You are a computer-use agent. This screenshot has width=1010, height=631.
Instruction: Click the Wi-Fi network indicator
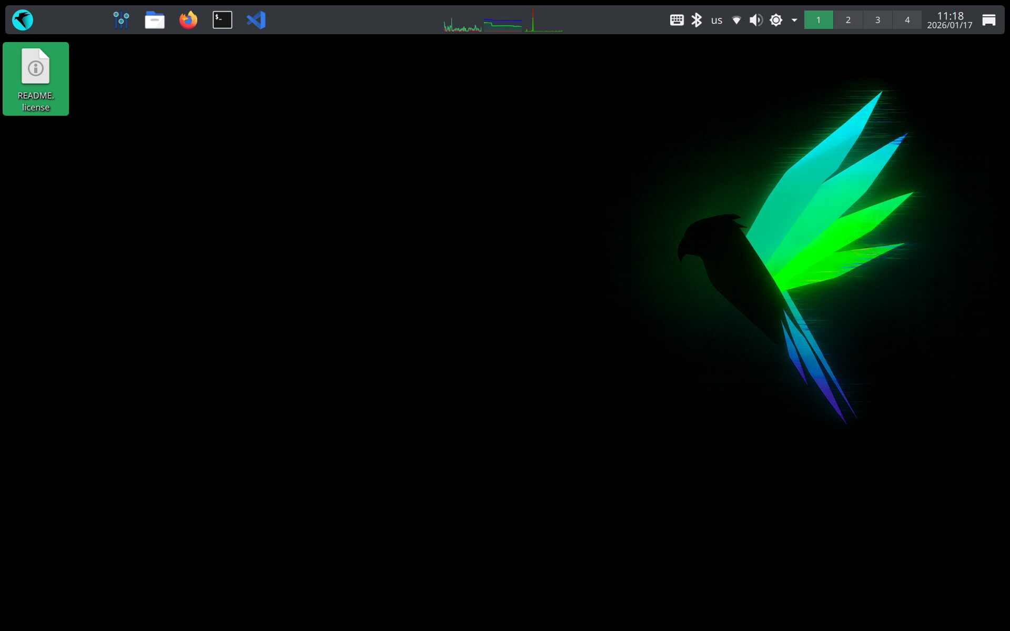point(736,20)
